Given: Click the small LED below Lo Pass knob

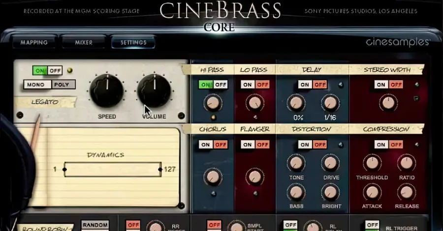Looking at the screenshot, I should [x=255, y=117].
